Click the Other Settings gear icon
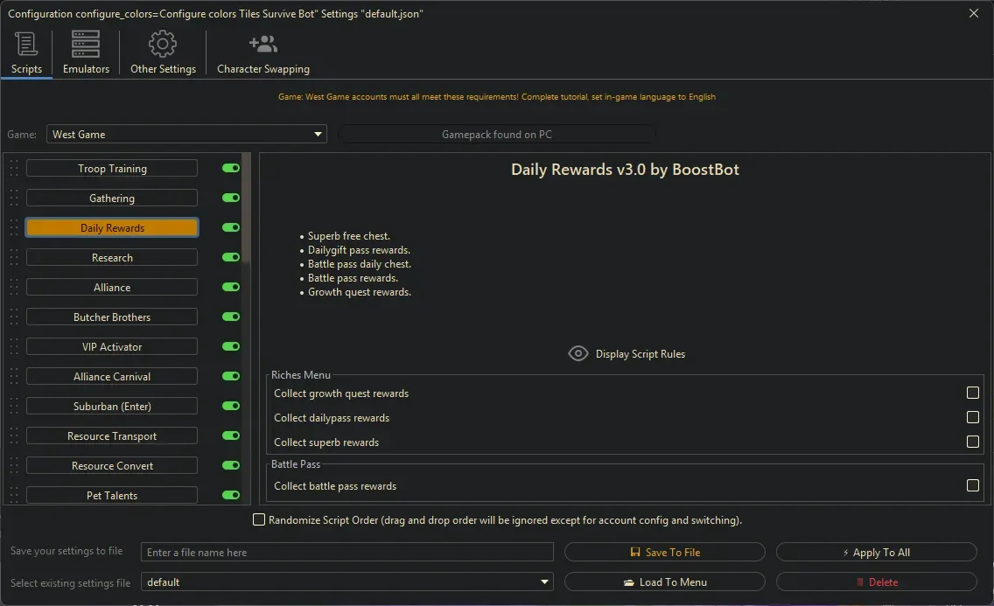 [162, 43]
